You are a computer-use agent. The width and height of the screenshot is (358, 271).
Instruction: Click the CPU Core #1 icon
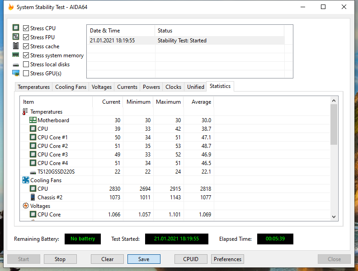pos(33,138)
